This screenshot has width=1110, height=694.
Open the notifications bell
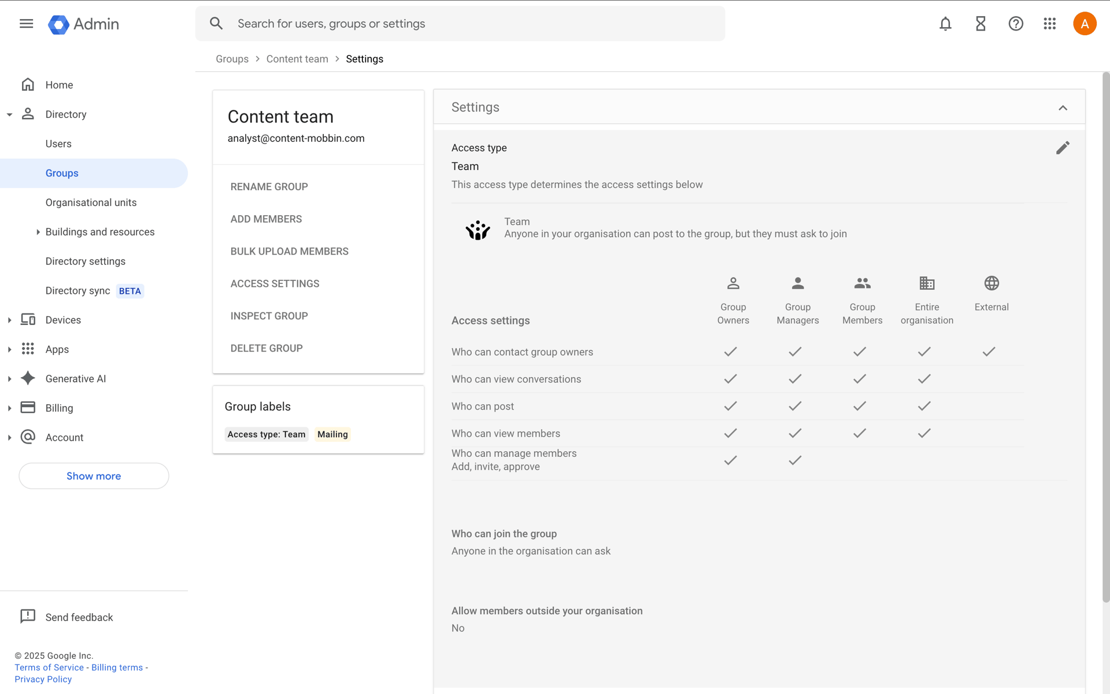pos(945,24)
